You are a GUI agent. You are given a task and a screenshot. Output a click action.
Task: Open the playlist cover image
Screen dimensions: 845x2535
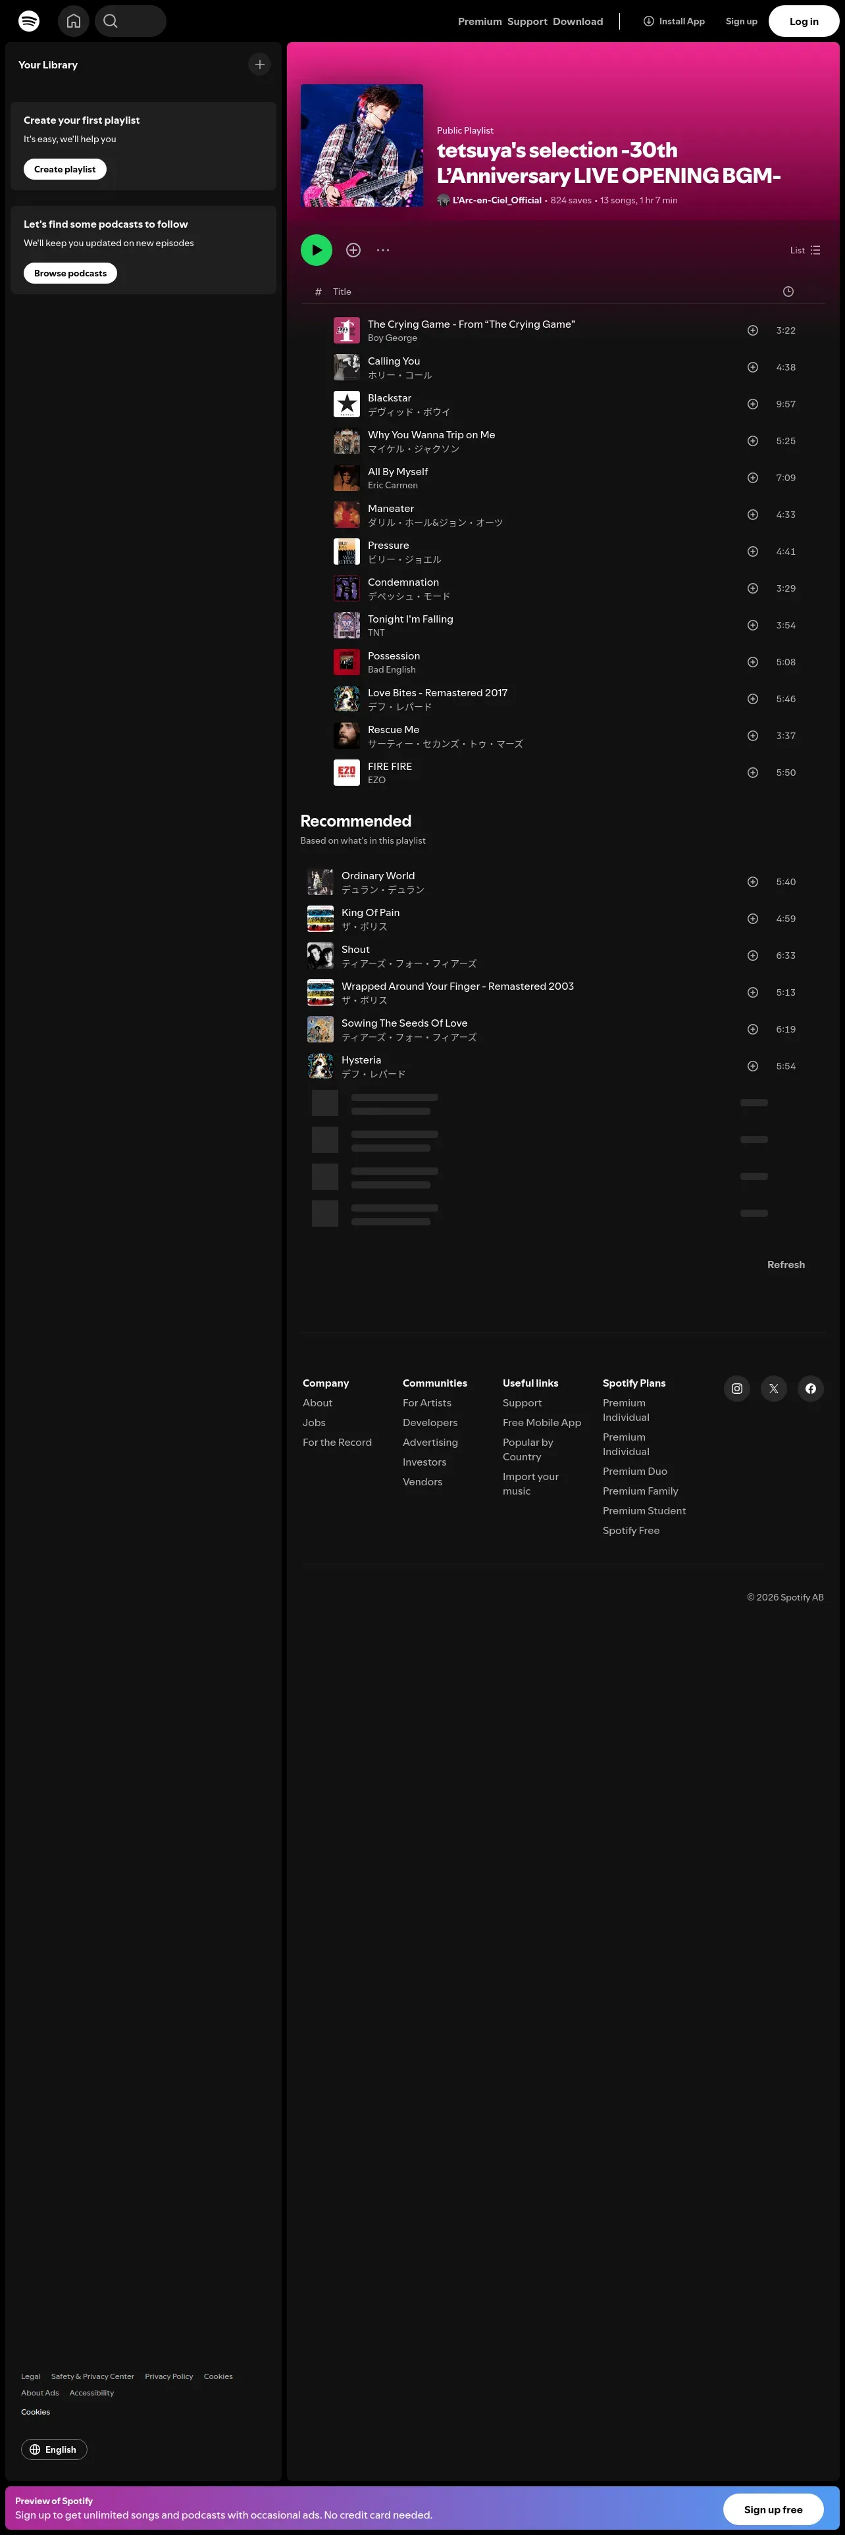[362, 145]
